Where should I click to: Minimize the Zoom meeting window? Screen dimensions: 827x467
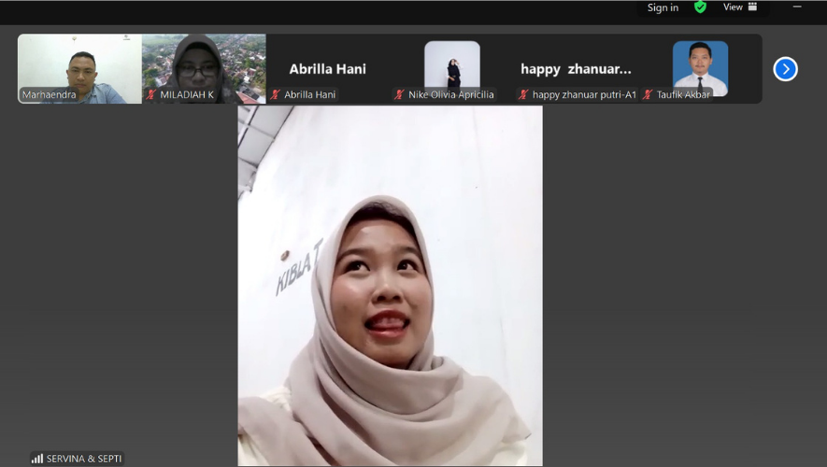pyautogui.click(x=797, y=7)
